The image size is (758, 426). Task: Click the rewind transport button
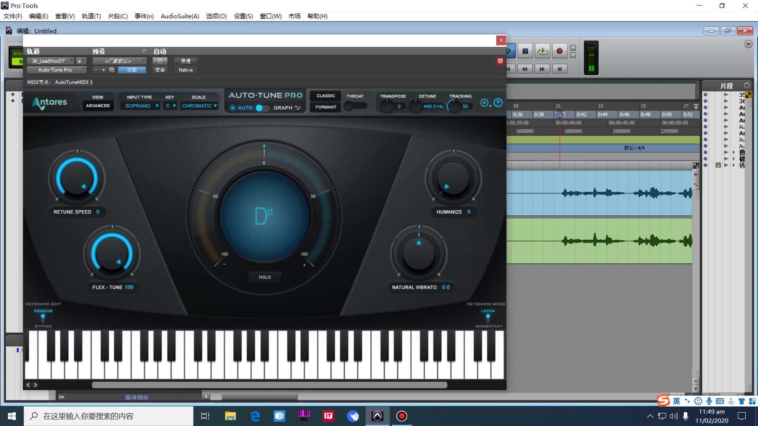[x=525, y=69]
